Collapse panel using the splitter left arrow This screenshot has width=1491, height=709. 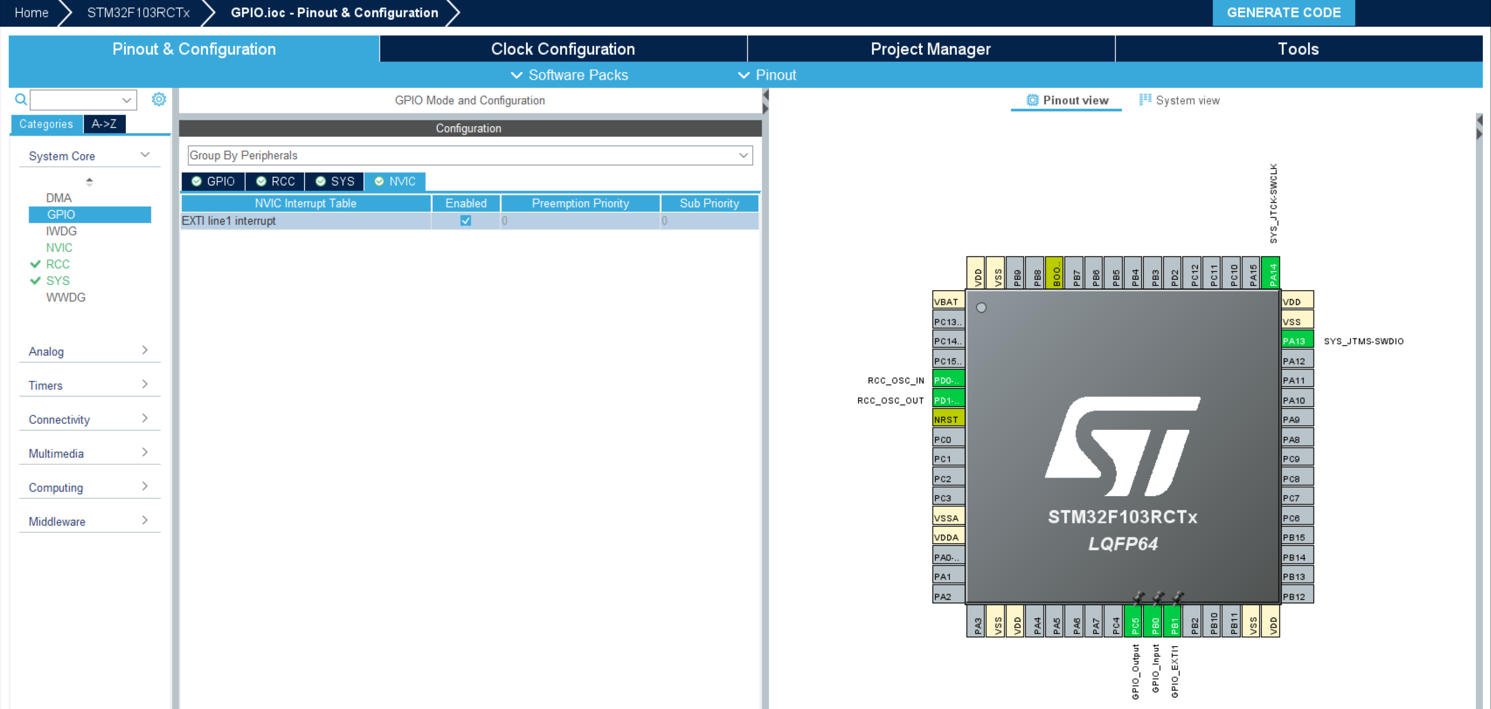pyautogui.click(x=765, y=95)
